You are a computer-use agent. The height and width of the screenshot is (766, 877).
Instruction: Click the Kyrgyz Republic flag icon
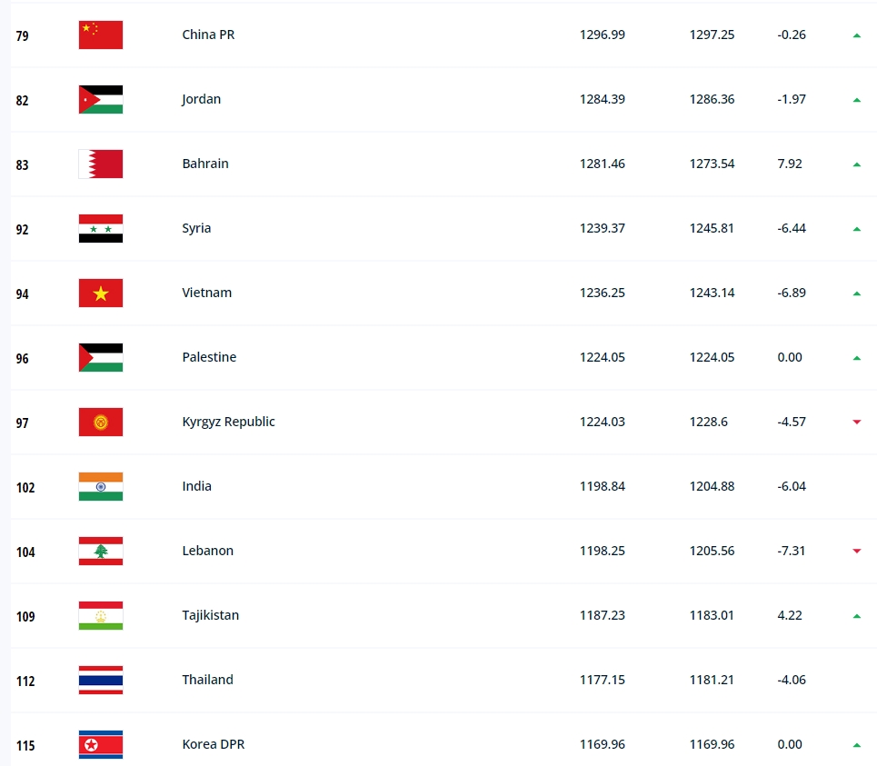(x=101, y=423)
